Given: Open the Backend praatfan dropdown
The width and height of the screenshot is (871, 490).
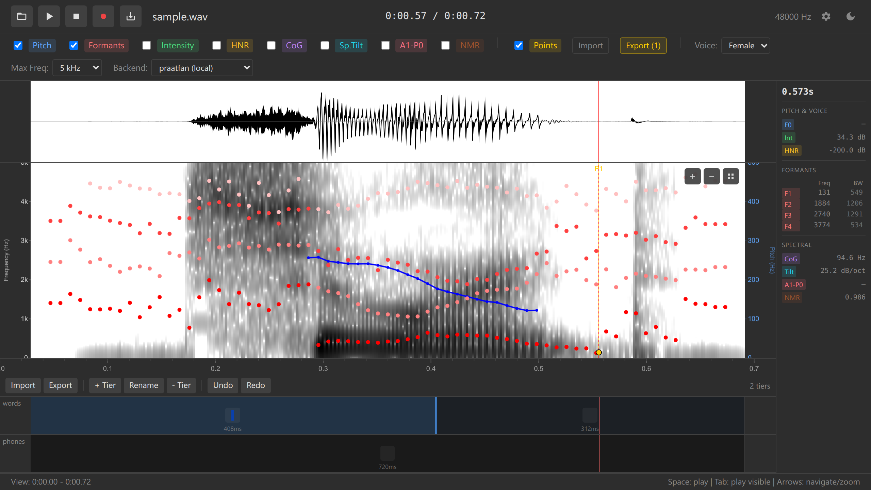Looking at the screenshot, I should (202, 68).
